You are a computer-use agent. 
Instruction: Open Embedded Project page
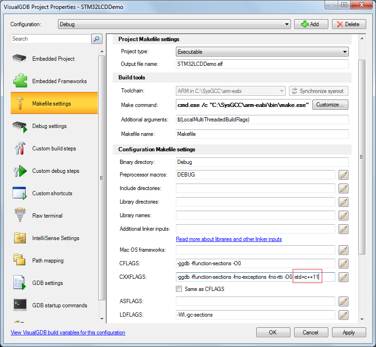click(54, 59)
